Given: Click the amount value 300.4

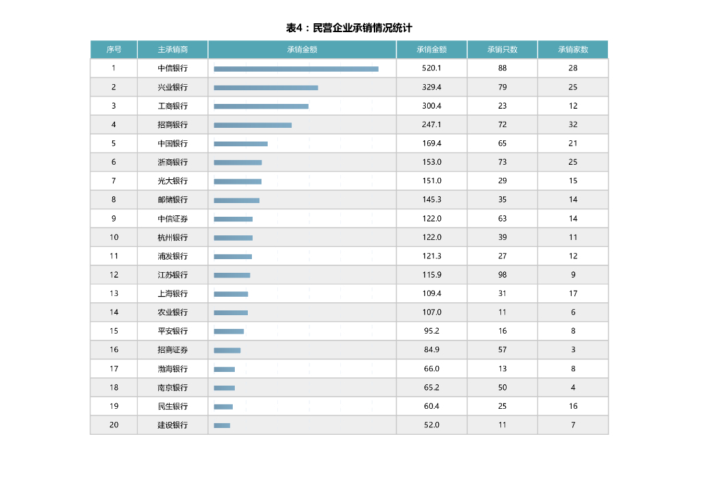Looking at the screenshot, I should click(x=431, y=106).
